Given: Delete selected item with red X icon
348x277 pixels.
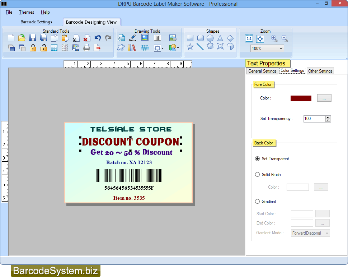Looking at the screenshot, I should (x=86, y=38).
